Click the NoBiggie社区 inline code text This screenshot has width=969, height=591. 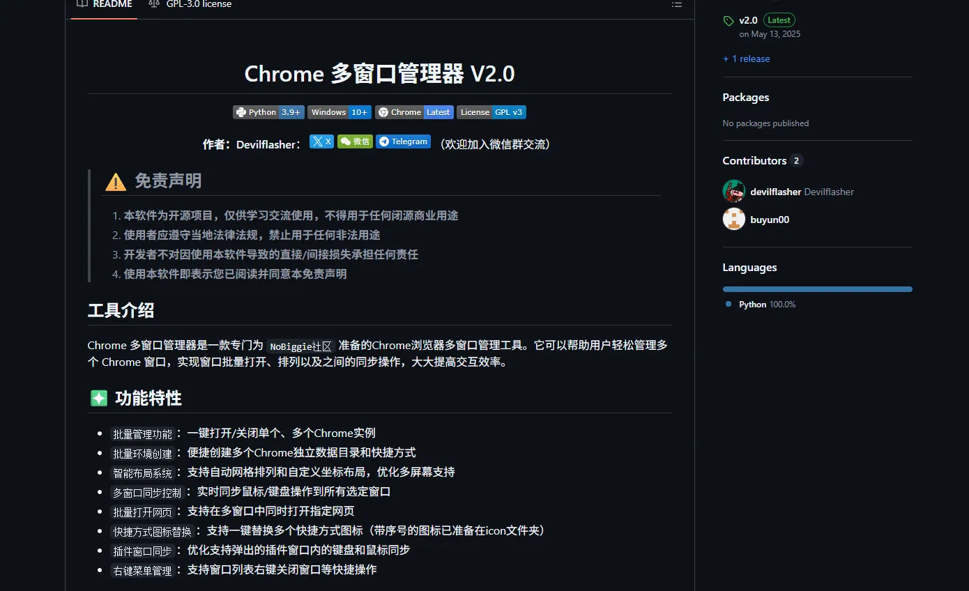coord(300,346)
